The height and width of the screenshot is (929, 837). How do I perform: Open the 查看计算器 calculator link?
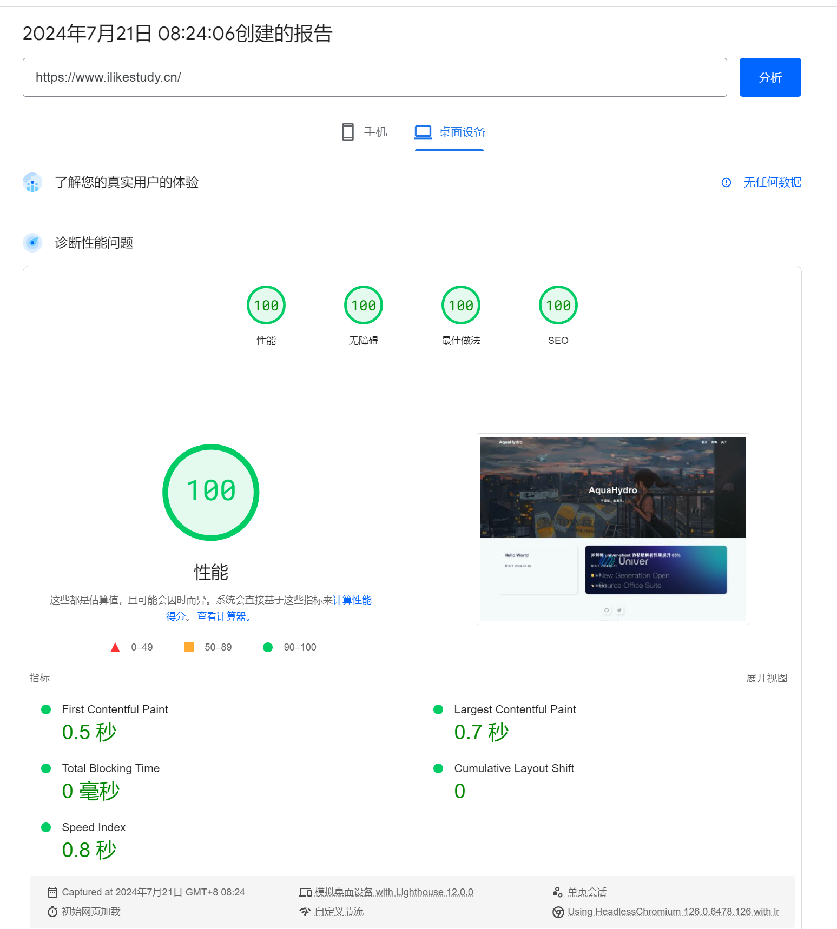[223, 616]
